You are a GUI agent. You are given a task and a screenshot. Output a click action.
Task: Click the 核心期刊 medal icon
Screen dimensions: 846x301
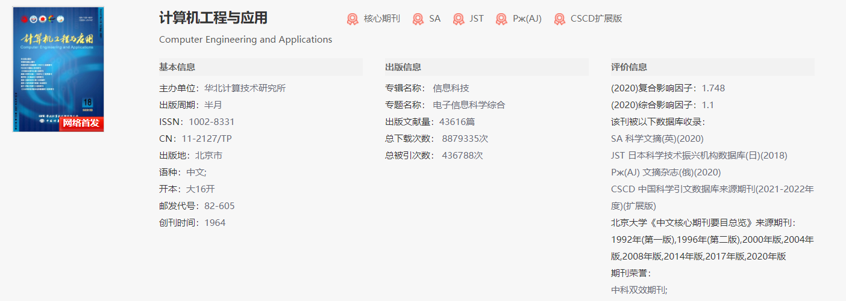(352, 19)
